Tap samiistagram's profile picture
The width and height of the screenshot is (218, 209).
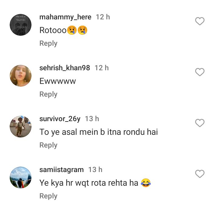coord(21,177)
